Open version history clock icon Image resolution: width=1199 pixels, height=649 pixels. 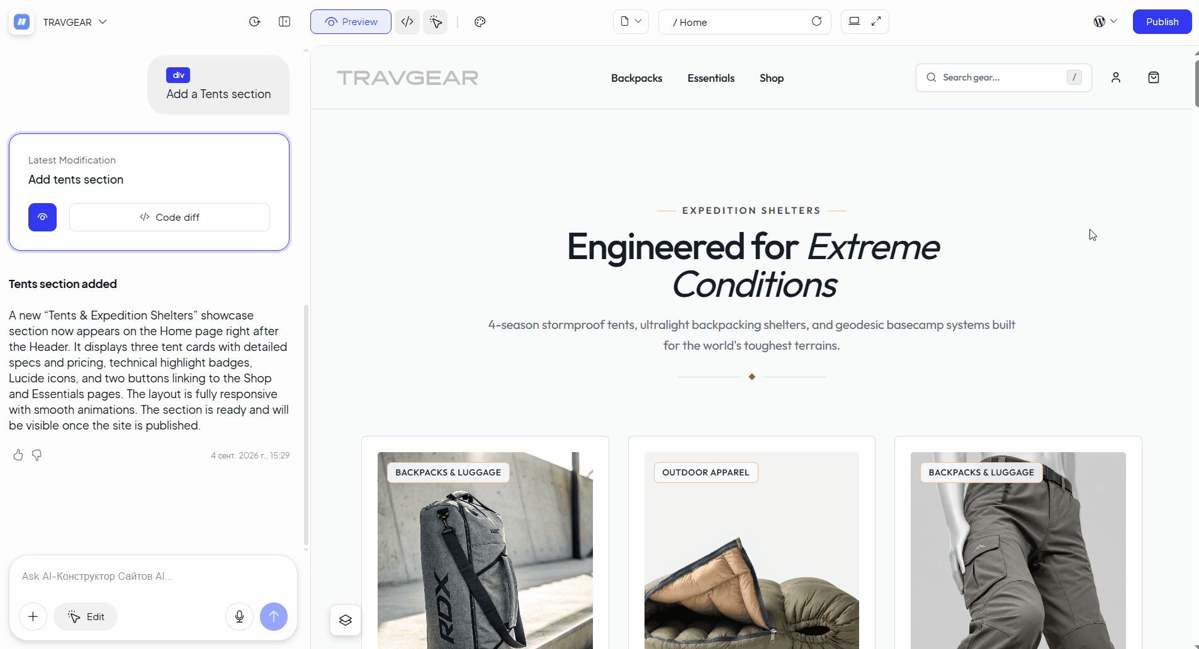click(x=255, y=22)
